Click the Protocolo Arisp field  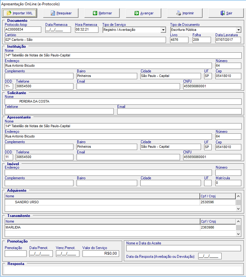coord(23,30)
